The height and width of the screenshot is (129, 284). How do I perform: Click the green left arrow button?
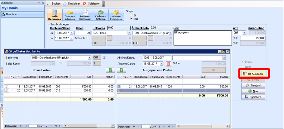pyautogui.click(x=110, y=70)
